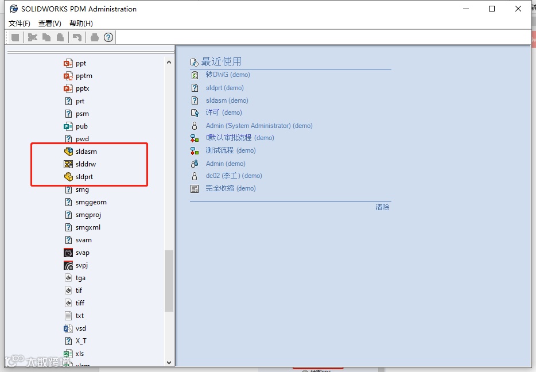The width and height of the screenshot is (536, 372).
Task: Select the svpj file type icon
Action: pyautogui.click(x=68, y=265)
